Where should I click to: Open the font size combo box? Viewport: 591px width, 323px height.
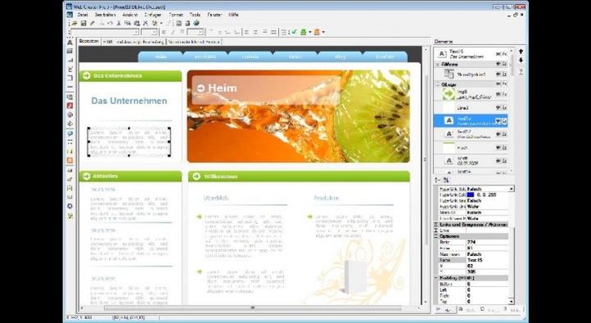153,32
